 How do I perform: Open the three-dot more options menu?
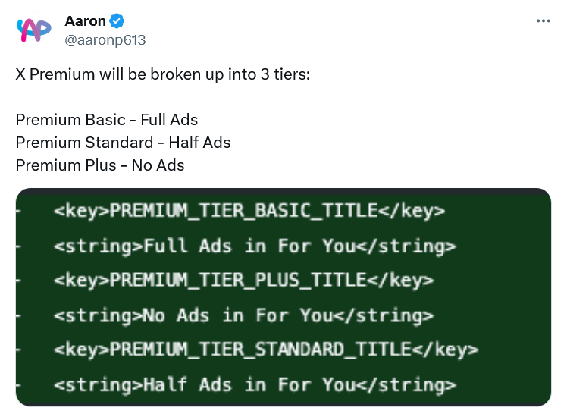(x=544, y=21)
